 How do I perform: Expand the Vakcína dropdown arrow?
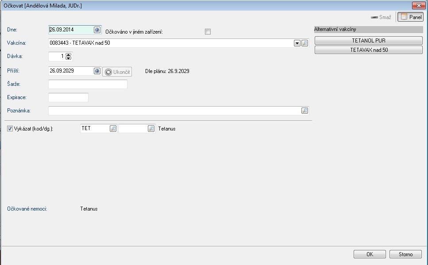click(x=297, y=43)
